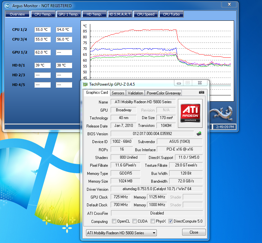Open the HD S.M.A.R.T. tab
Image resolution: width=262 pixels, height=243 pixels.
[120, 14]
